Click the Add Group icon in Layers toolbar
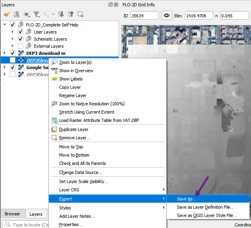 [x=17, y=15]
